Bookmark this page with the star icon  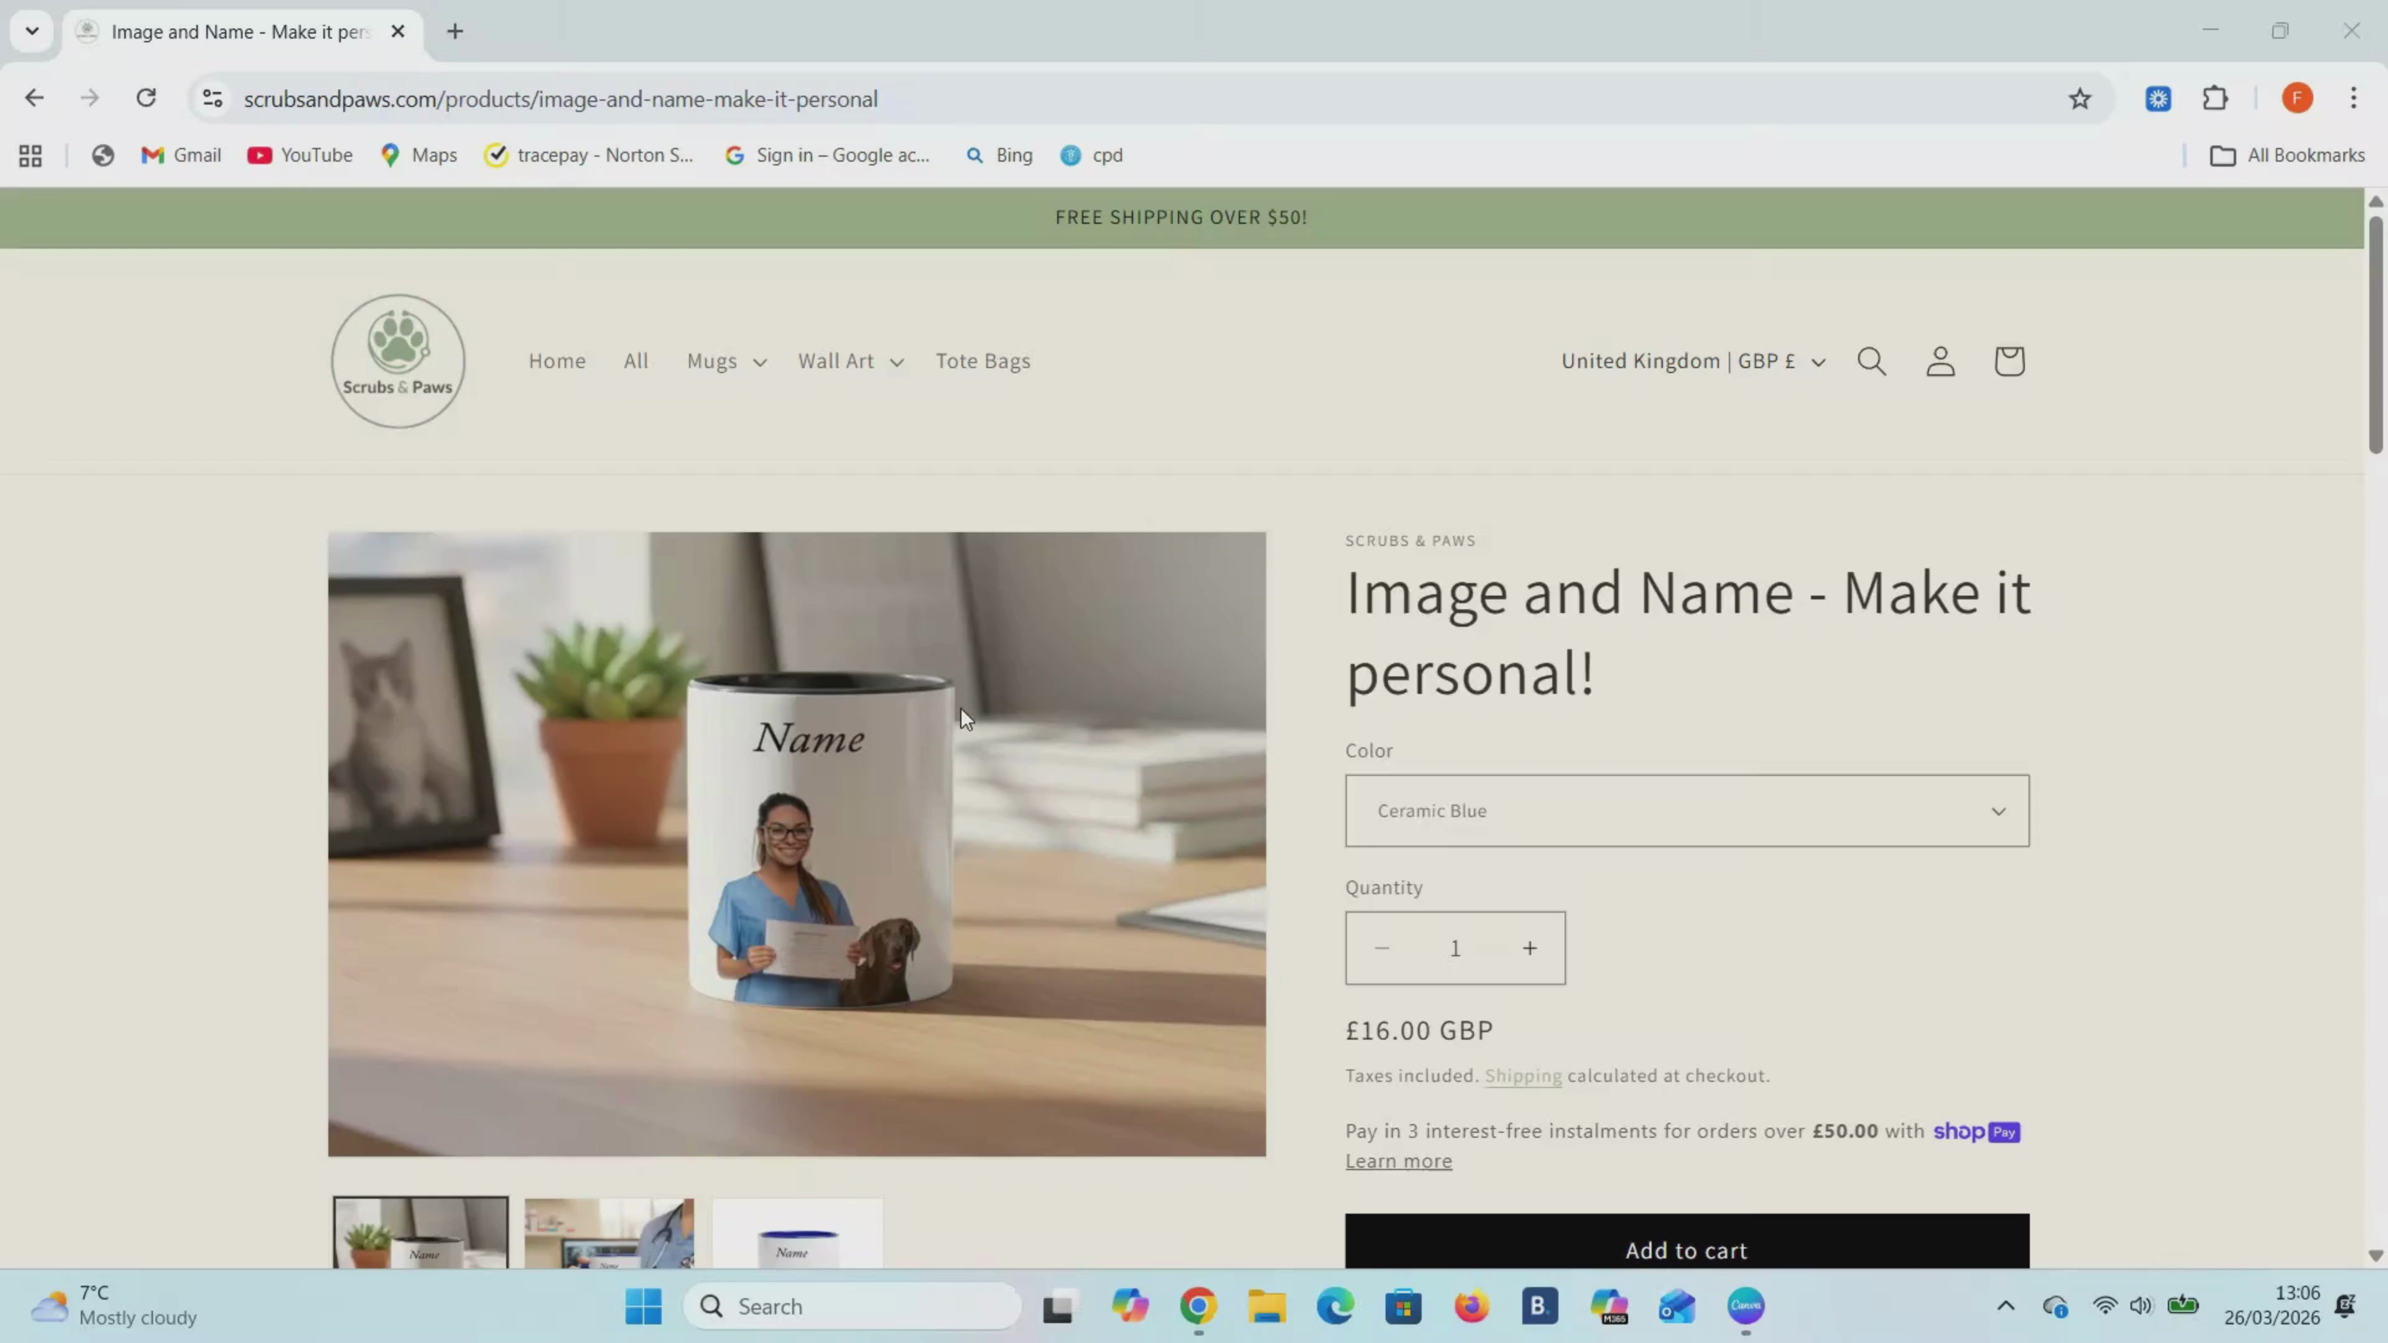pos(2080,98)
